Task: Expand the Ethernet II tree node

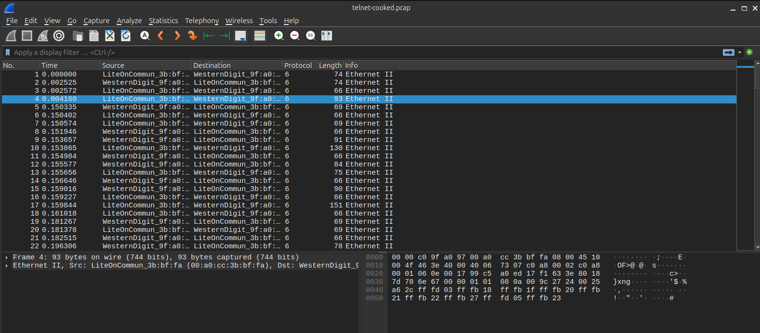Action: tap(7, 266)
